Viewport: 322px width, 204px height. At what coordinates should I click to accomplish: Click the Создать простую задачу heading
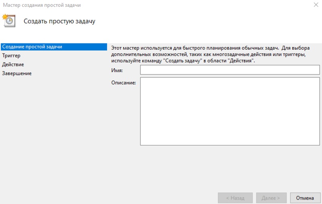click(x=59, y=21)
